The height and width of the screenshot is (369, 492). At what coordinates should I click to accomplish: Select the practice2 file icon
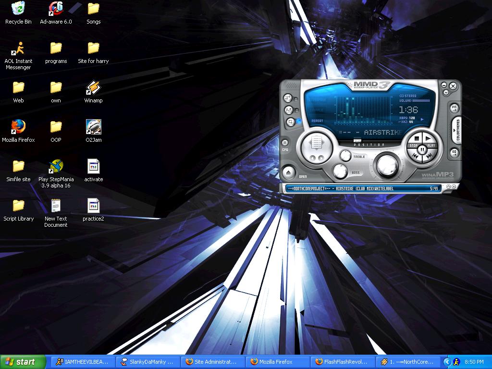(94, 210)
